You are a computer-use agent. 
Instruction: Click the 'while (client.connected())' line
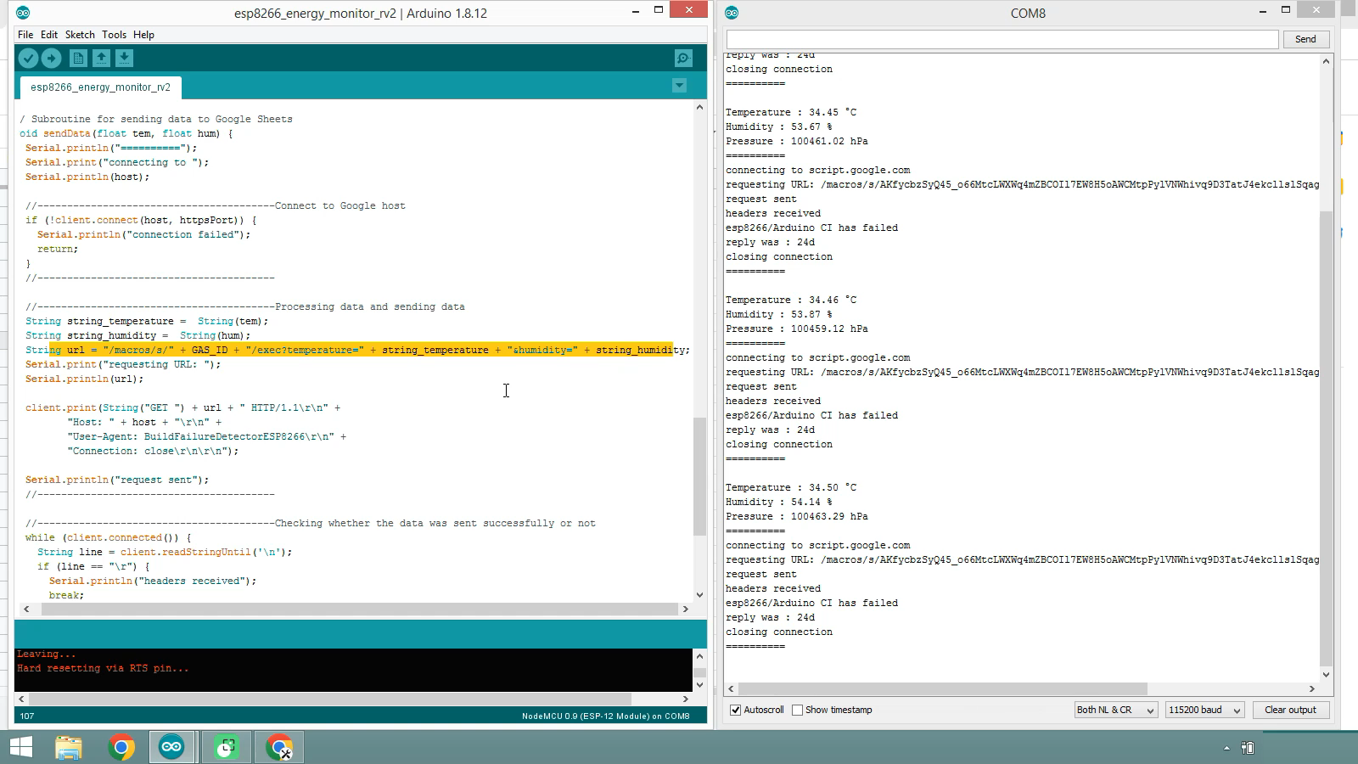click(x=108, y=537)
